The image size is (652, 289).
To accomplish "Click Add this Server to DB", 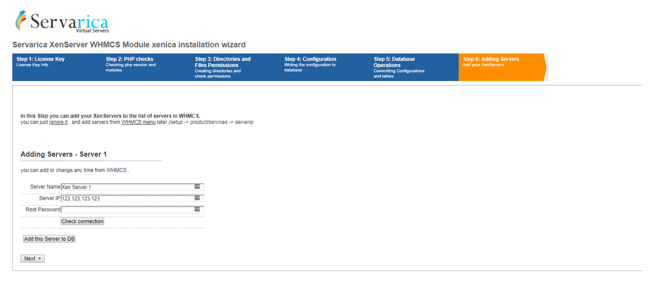I will (x=49, y=239).
